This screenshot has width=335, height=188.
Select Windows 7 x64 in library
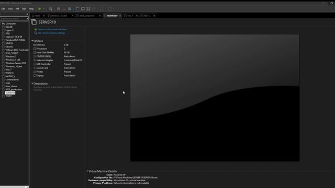(13, 60)
